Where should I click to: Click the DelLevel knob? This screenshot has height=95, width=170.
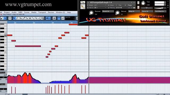117,13
